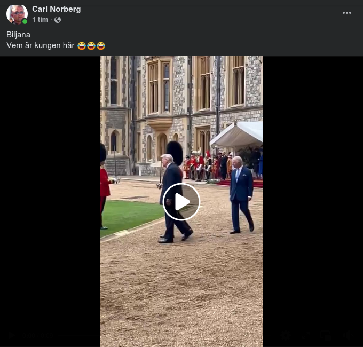Click the Carl Norberg profile name link
The width and height of the screenshot is (363, 347).
[x=56, y=9]
